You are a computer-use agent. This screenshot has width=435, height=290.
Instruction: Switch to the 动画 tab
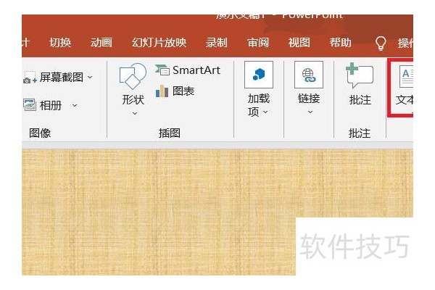pos(101,43)
